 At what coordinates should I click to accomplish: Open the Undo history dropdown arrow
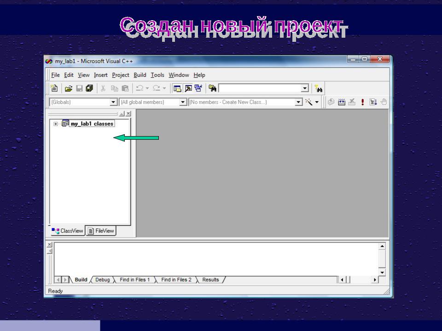click(x=147, y=88)
